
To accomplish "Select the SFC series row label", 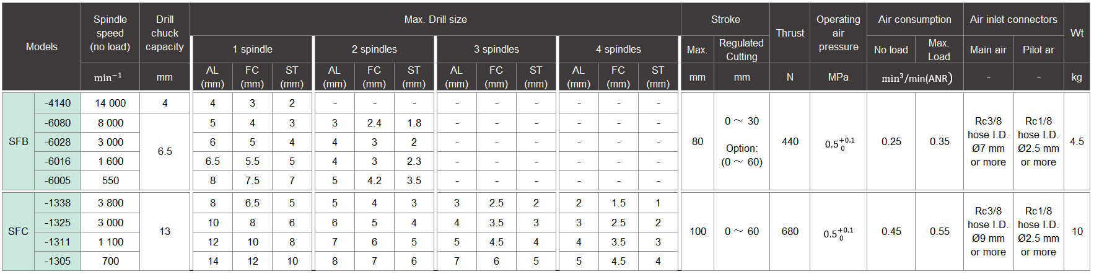I will pos(19,231).
